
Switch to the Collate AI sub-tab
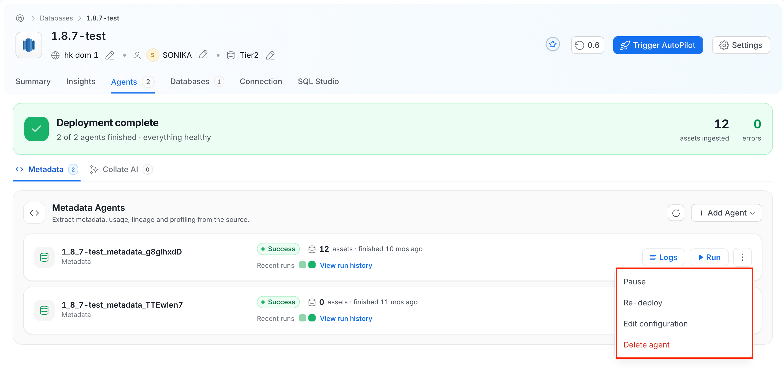121,169
